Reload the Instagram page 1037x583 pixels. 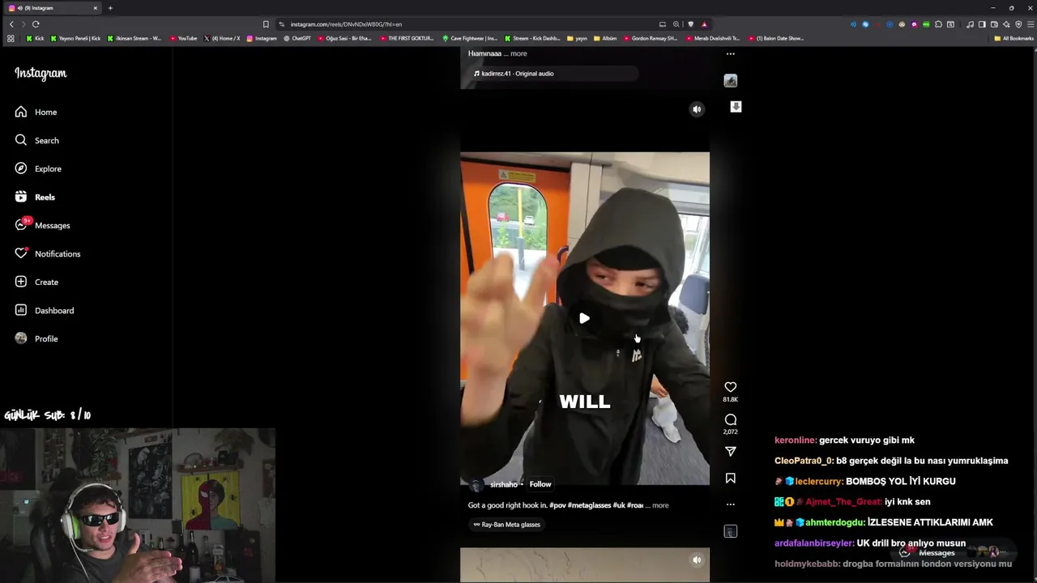pos(36,24)
